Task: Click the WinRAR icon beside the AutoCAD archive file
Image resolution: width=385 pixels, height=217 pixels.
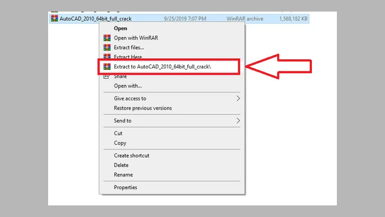Action: point(54,18)
